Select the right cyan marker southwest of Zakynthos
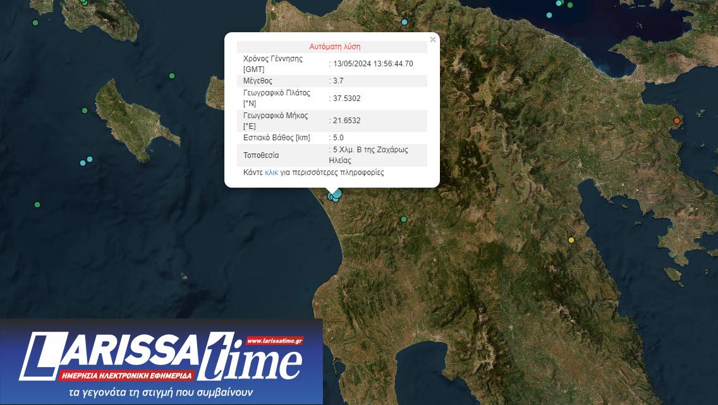 [90, 159]
